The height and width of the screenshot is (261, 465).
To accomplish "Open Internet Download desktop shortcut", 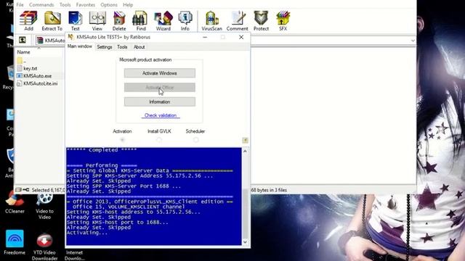I will point(74,254).
